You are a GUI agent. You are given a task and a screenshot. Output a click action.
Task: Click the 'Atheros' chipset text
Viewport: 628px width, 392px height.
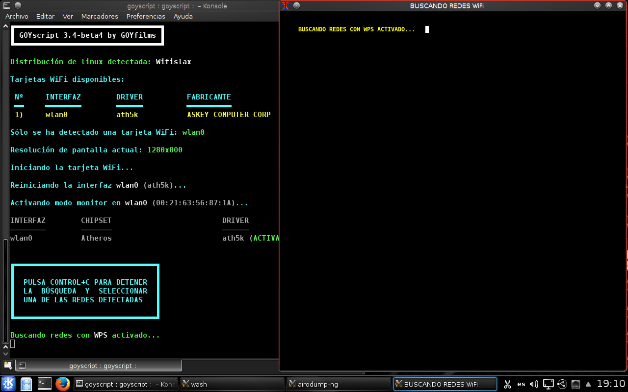96,238
